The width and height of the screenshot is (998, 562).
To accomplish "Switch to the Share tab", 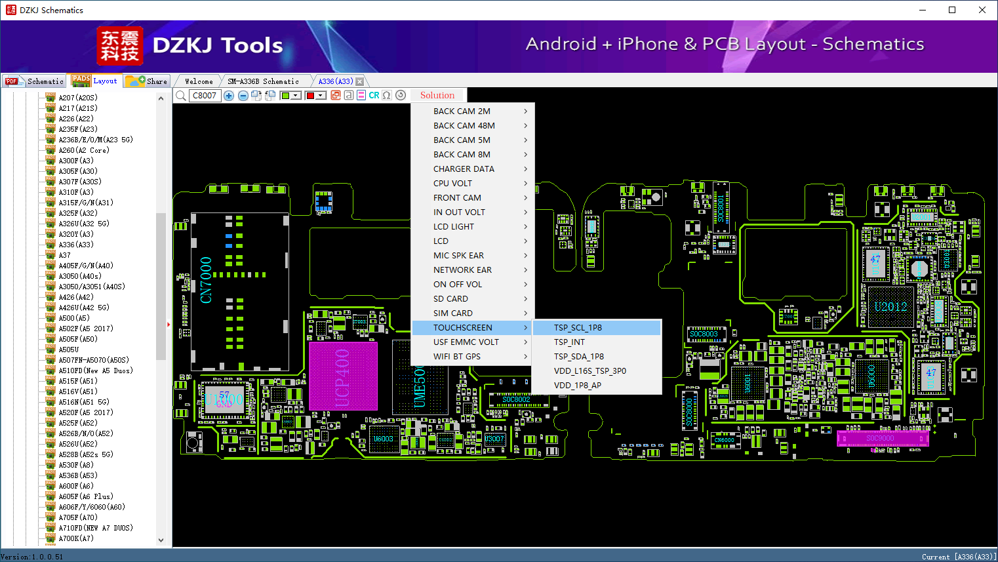I will tap(147, 81).
